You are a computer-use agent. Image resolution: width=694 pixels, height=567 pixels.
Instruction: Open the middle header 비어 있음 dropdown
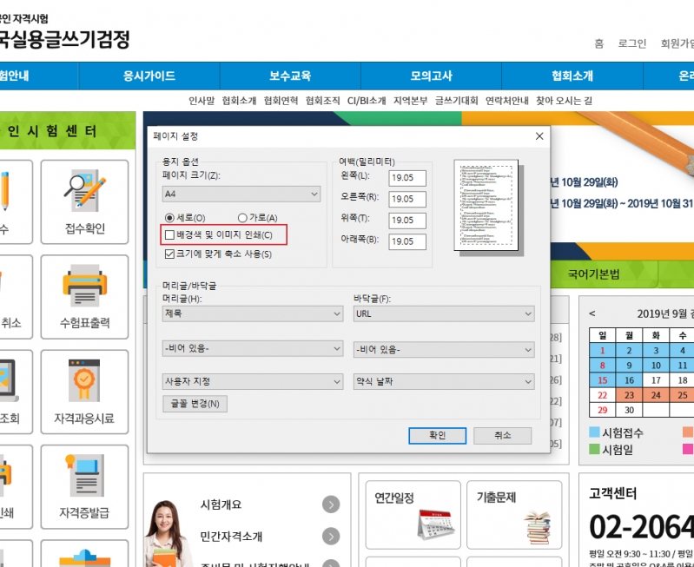(x=253, y=349)
